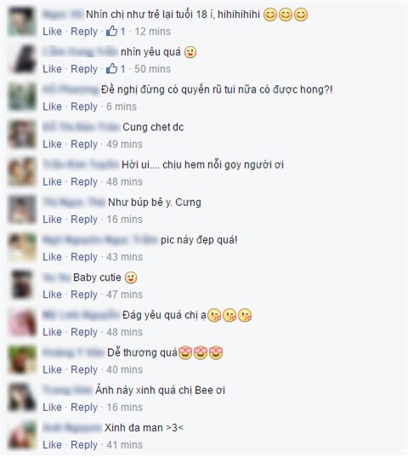Open the blurred author name before 'Ảnh này xinh quá'

[67, 390]
